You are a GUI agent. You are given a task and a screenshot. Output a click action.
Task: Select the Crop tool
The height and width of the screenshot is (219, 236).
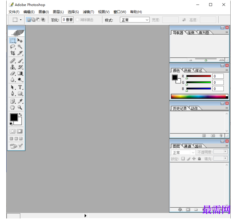coord(13,53)
